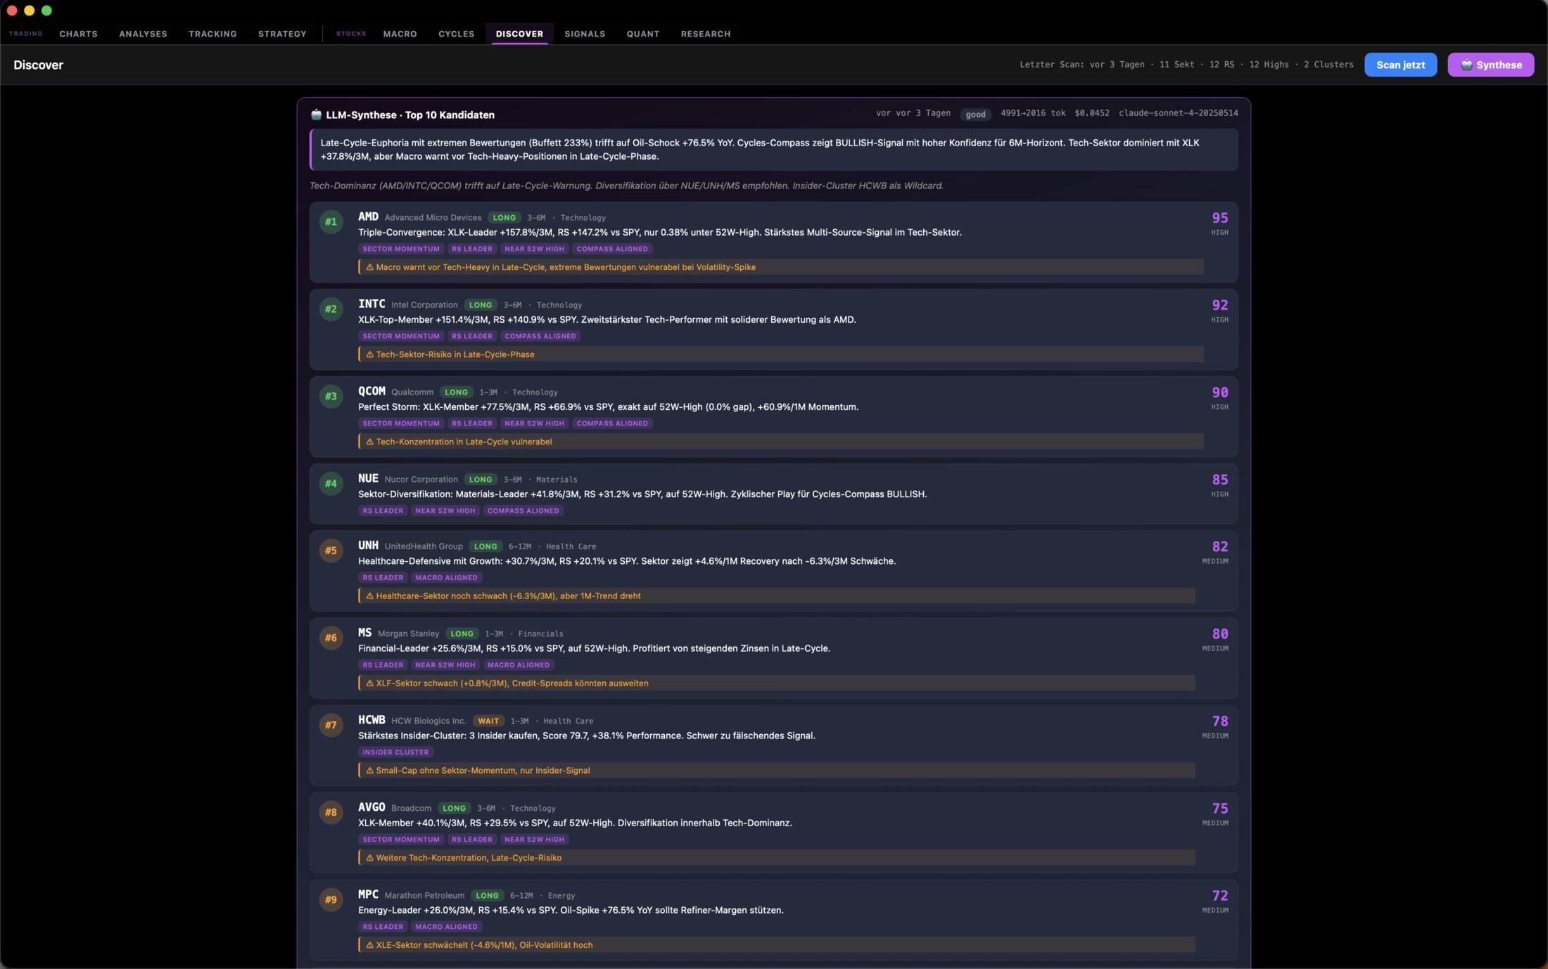Image resolution: width=1548 pixels, height=969 pixels.
Task: Click HCWB's INSIDER CLUSTER tag
Action: pyautogui.click(x=395, y=752)
